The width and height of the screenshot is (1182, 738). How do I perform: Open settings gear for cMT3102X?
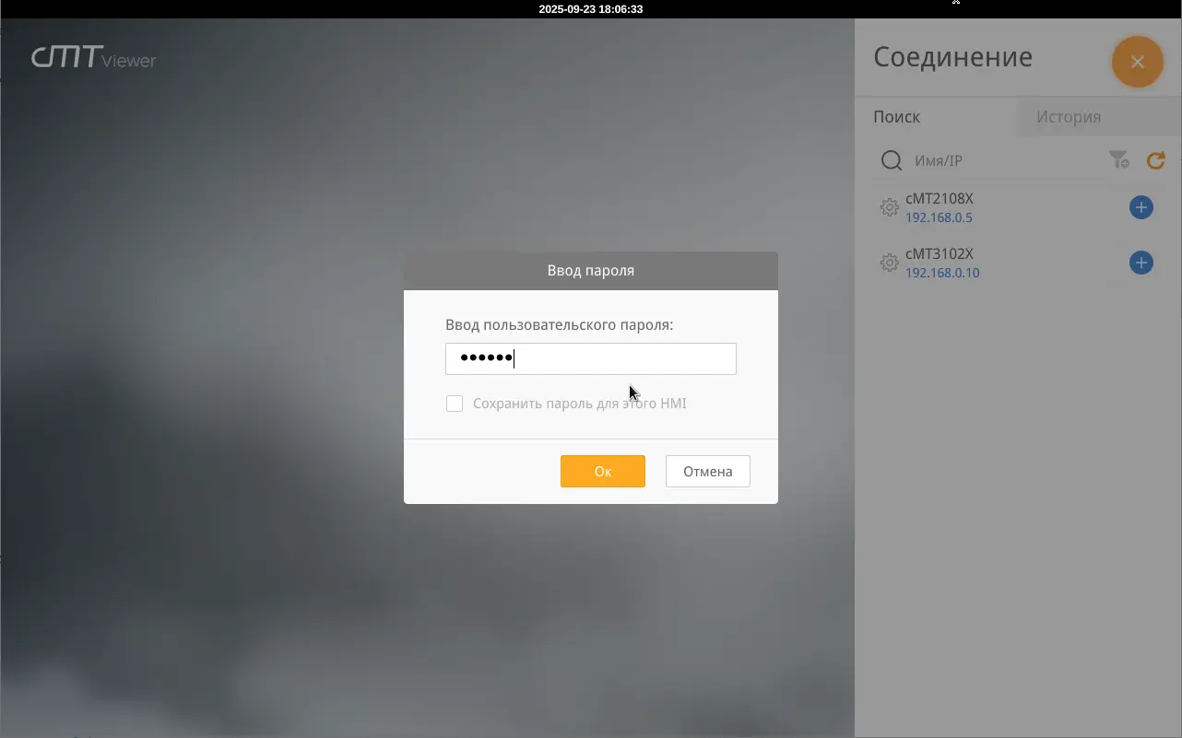coord(889,264)
